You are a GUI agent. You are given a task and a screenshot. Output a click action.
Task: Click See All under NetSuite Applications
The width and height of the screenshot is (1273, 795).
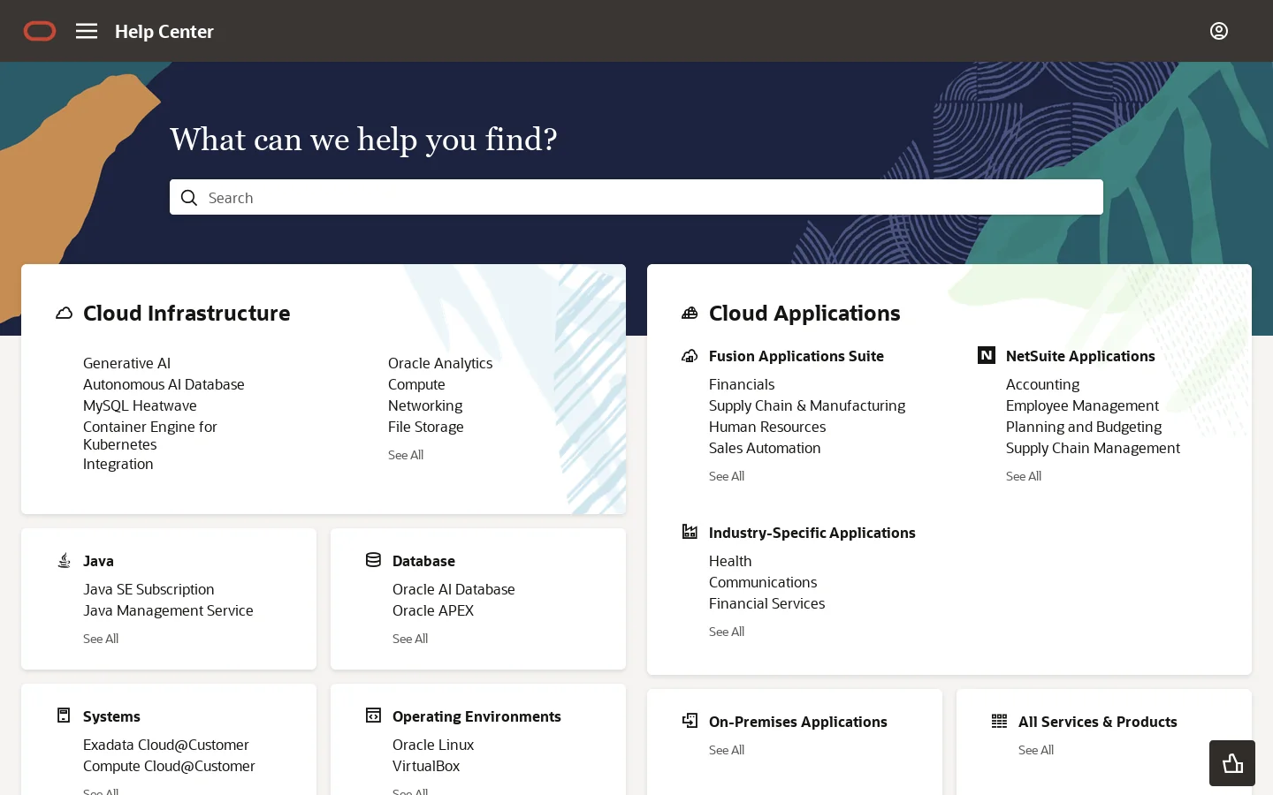pyautogui.click(x=1024, y=476)
